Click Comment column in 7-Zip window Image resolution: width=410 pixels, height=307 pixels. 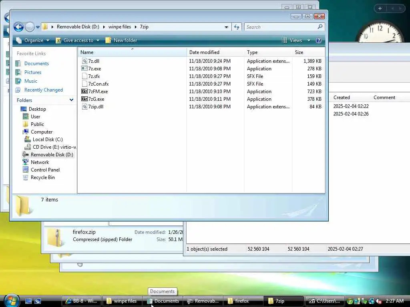tap(384, 98)
